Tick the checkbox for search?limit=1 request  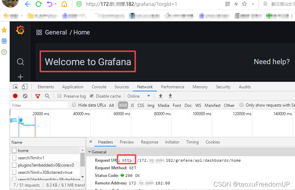coord(14,158)
